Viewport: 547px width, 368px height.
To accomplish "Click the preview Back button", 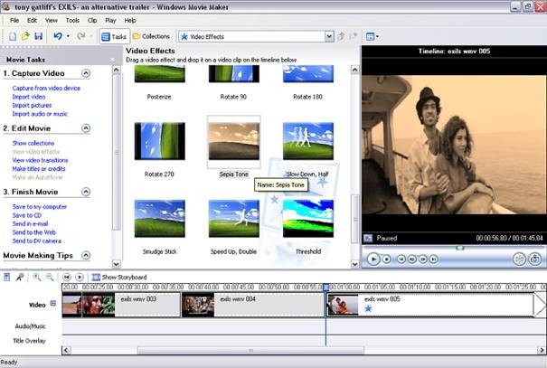I will click(x=401, y=259).
